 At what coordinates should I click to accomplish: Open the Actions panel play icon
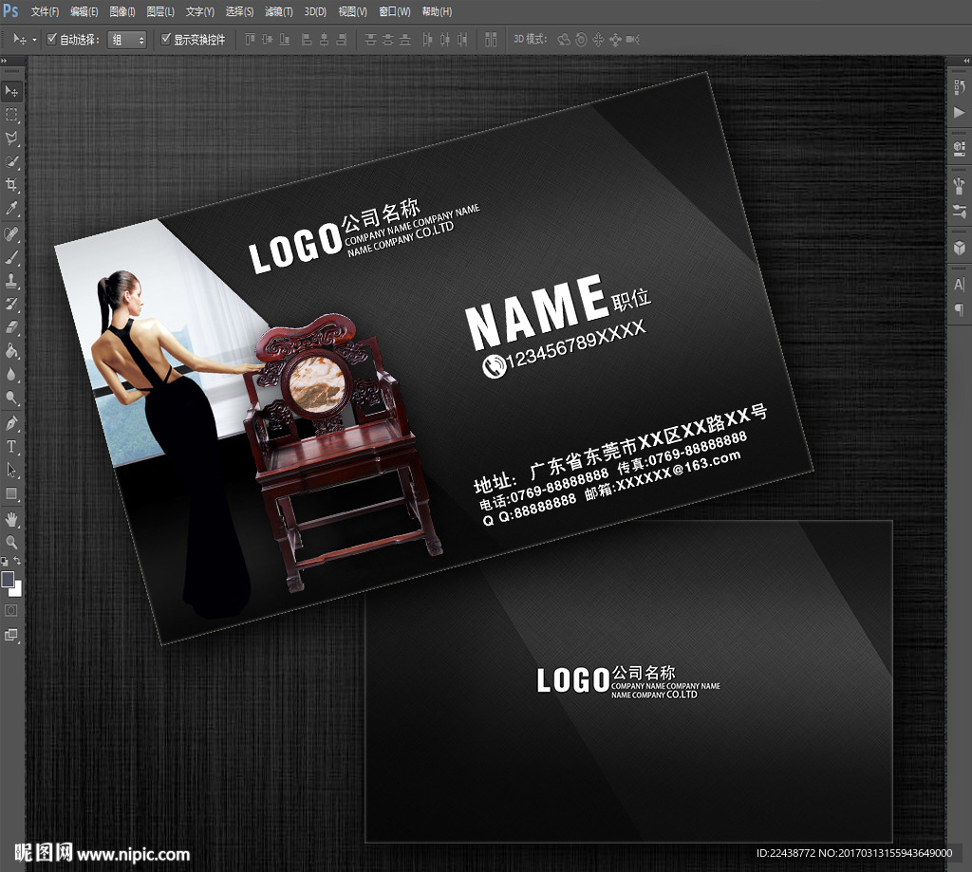tap(959, 112)
